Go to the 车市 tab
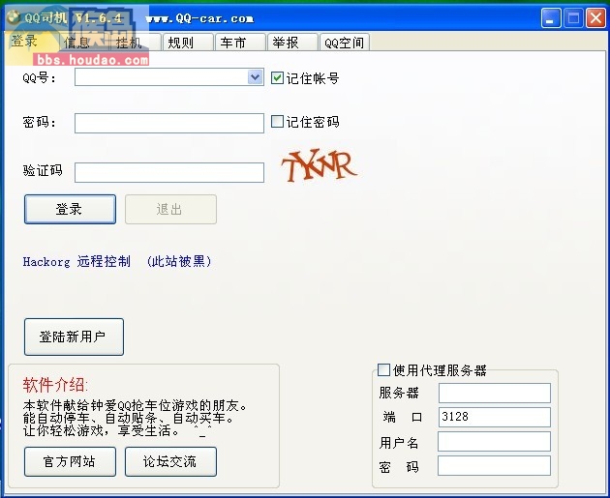Image resolution: width=610 pixels, height=498 pixels. point(240,42)
